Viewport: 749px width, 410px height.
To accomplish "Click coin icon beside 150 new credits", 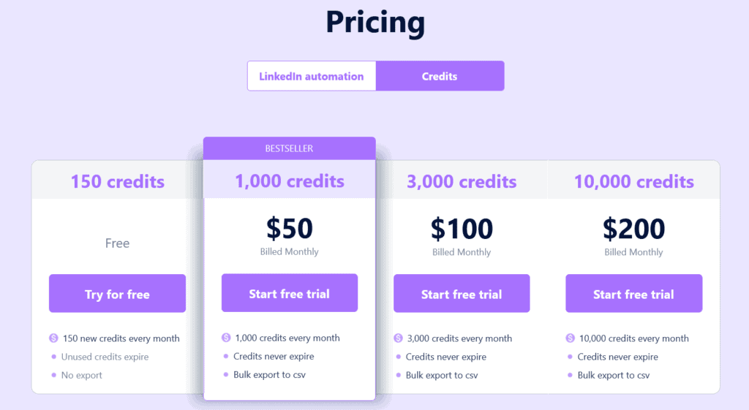I will click(x=53, y=338).
